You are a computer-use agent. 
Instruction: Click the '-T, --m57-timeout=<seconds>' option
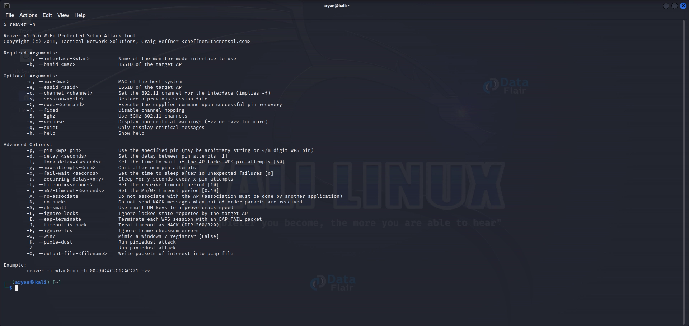(65, 191)
